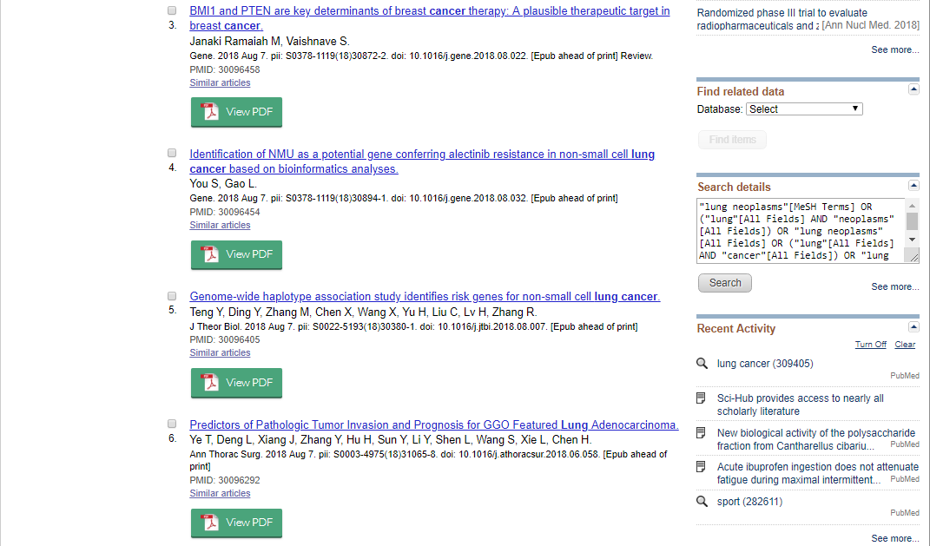
Task: Collapse the Search details panel
Action: 914,186
